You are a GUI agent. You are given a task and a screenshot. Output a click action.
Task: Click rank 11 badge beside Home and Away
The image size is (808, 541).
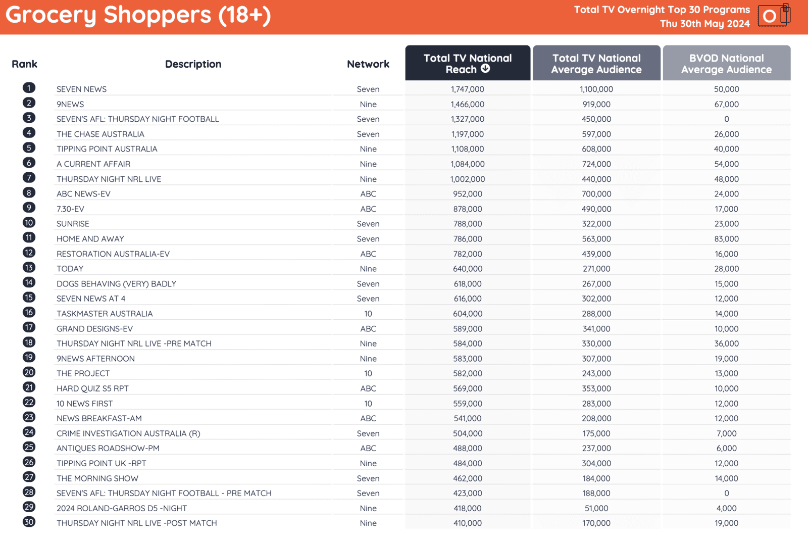(29, 237)
